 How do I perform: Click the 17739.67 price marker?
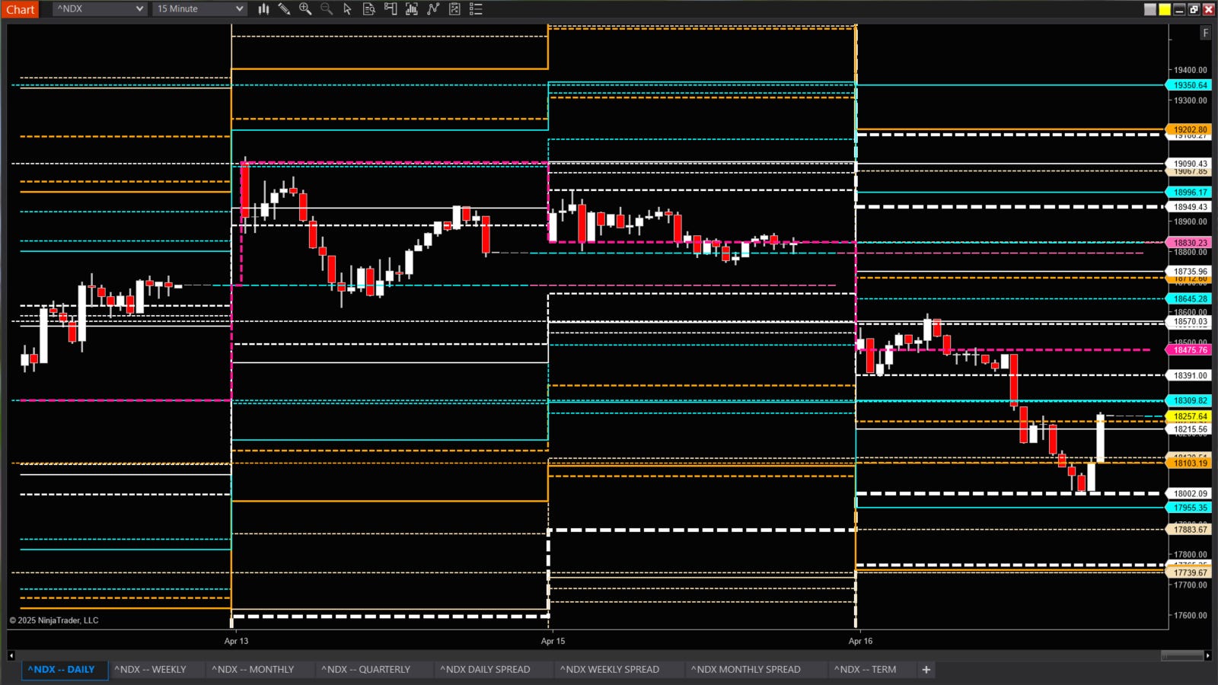point(1189,573)
